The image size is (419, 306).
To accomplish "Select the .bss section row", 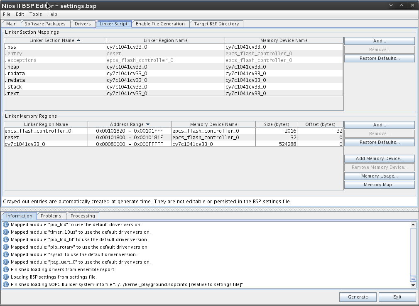I will point(174,47).
